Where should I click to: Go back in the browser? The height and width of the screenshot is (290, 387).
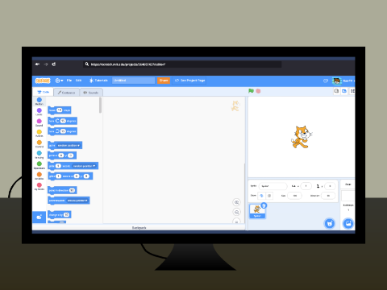[x=37, y=64]
